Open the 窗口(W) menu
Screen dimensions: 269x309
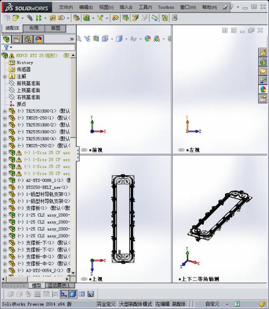click(x=188, y=7)
